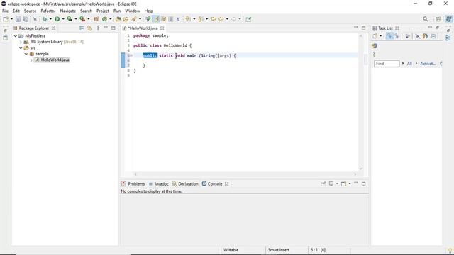Image resolution: width=454 pixels, height=255 pixels.
Task: Click the Activate task link
Action: [428, 64]
